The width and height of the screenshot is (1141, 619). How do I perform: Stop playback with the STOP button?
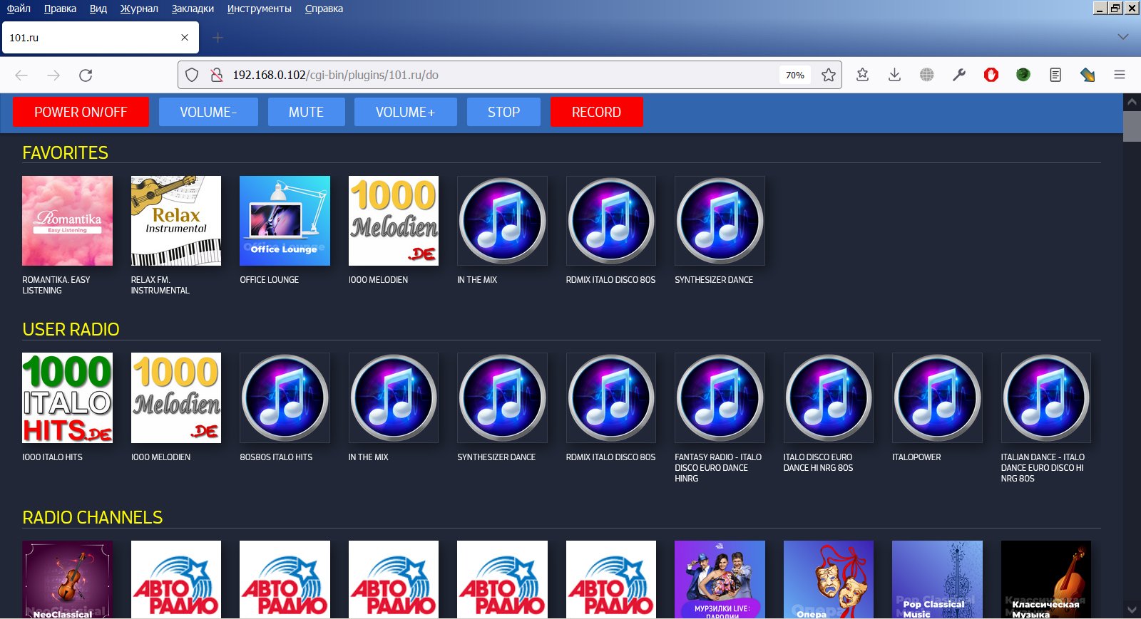coord(503,112)
